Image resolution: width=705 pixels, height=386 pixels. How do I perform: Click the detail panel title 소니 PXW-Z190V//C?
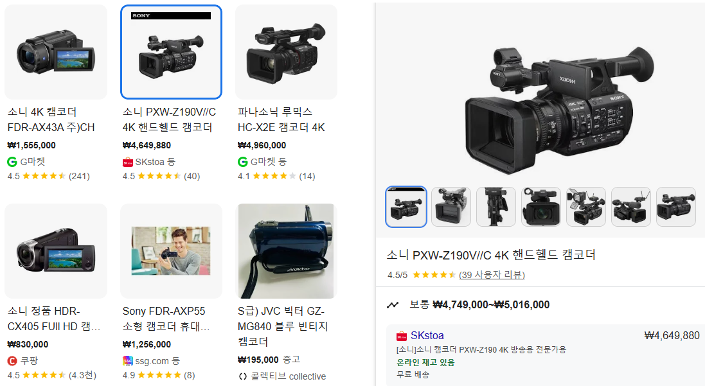(x=491, y=255)
